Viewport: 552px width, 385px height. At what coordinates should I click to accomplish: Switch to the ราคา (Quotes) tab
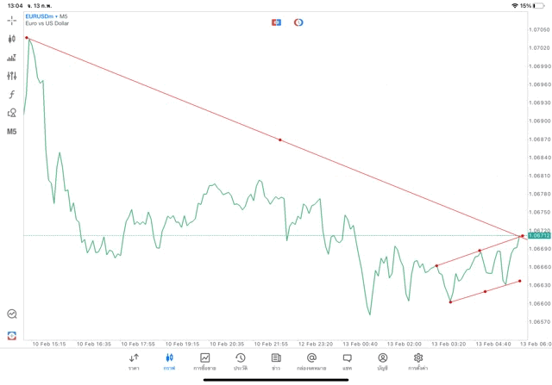coord(134,361)
